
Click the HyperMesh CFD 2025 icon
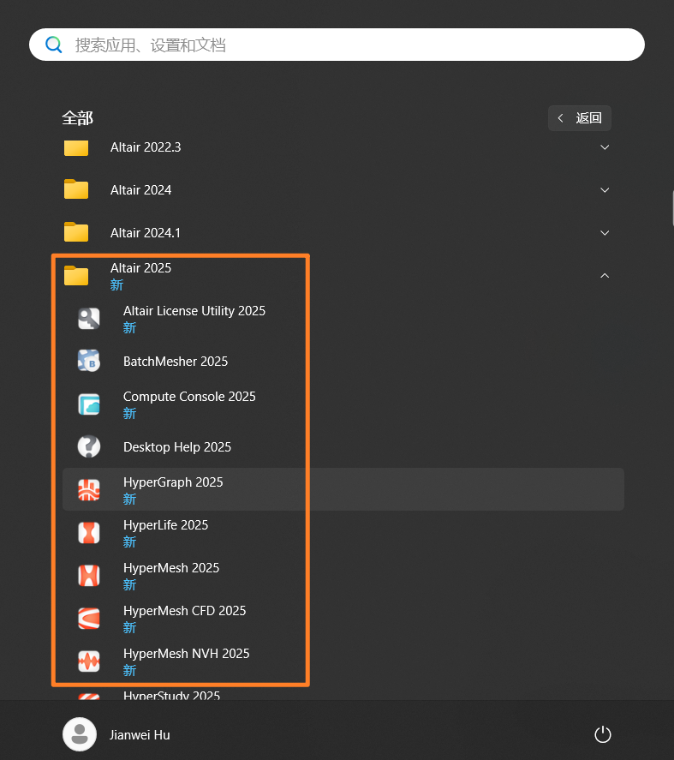pos(89,619)
